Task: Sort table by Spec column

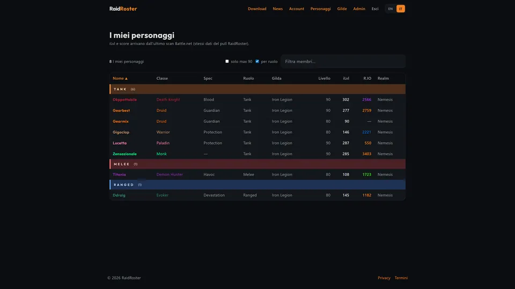Action: (x=208, y=78)
